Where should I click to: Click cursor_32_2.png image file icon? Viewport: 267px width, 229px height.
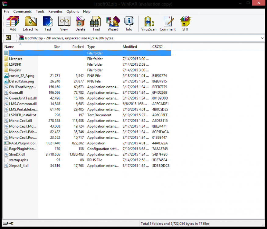pyautogui.click(x=6, y=75)
